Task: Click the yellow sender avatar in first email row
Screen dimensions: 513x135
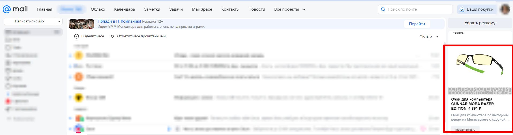Action: pos(78,55)
